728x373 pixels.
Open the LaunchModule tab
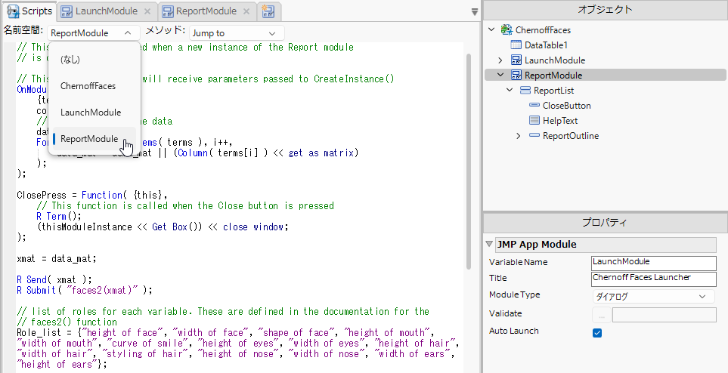pyautogui.click(x=107, y=11)
